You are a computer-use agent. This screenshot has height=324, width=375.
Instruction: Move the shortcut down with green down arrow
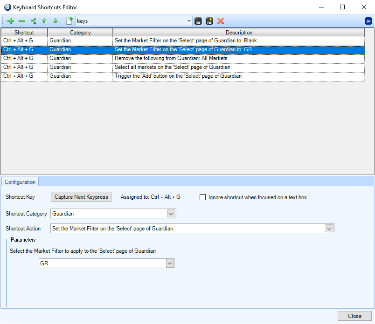(x=56, y=21)
